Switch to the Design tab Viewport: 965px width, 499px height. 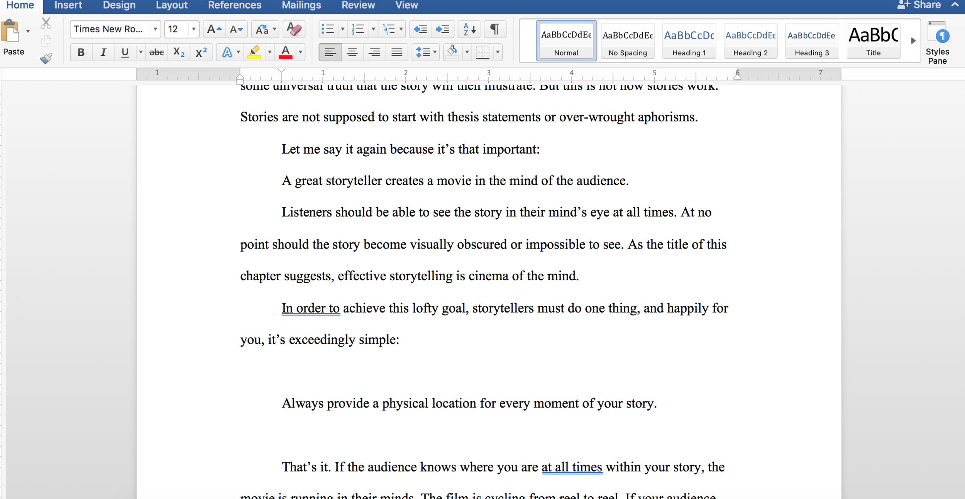coord(119,5)
